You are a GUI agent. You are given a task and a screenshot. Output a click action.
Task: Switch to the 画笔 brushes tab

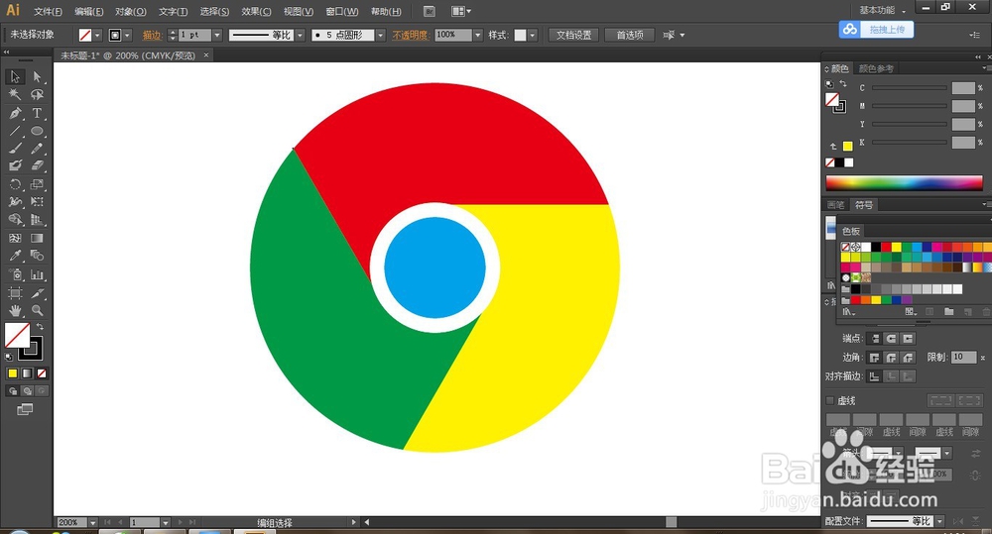835,205
